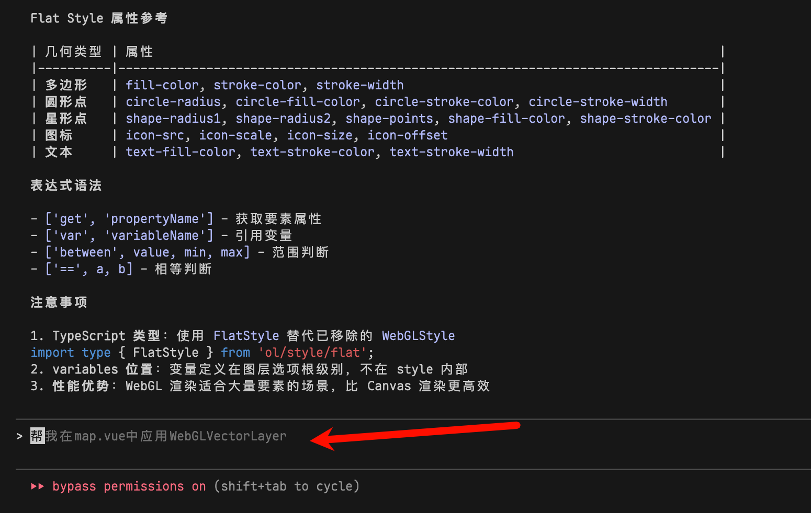Click the 'icon-offset' property text
Image resolution: width=811 pixels, height=513 pixels.
(408, 135)
